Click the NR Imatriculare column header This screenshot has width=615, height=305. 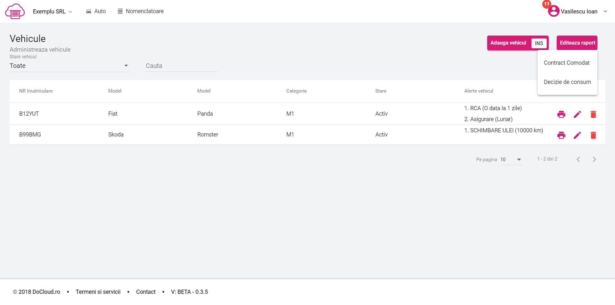pos(36,91)
